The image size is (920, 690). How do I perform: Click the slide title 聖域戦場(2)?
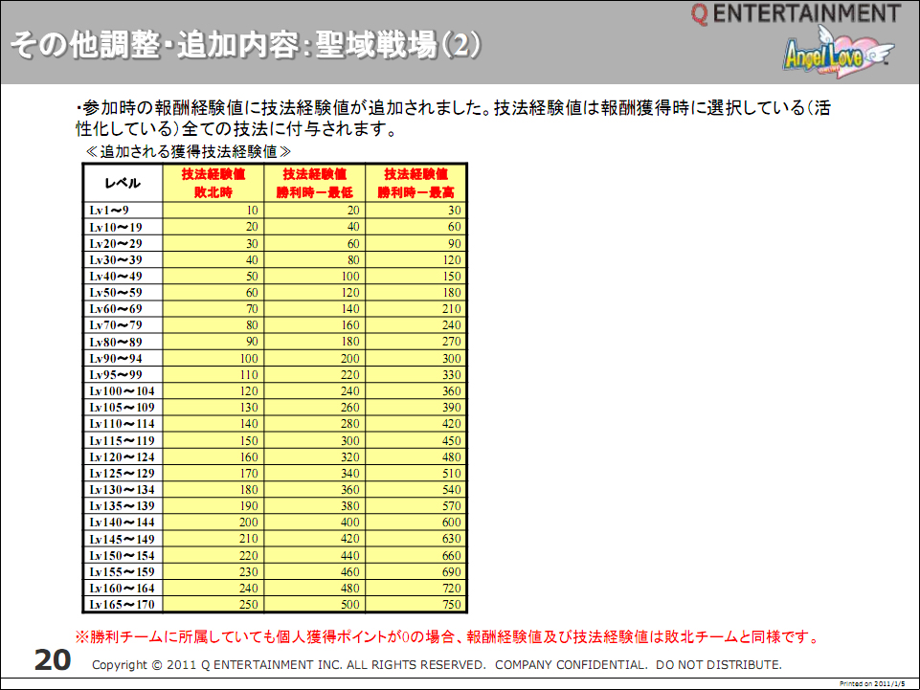(x=246, y=46)
